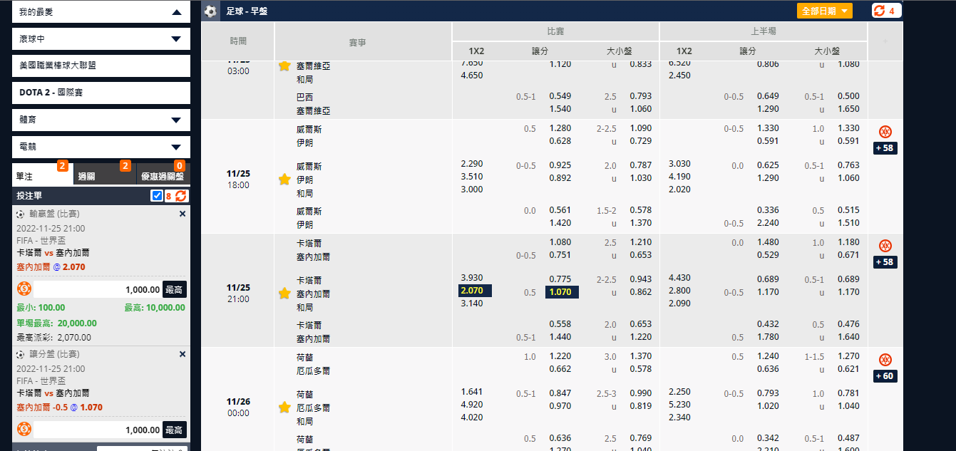Unfavorite the 卡塔爾 vs 塞內加爾 star icon

(x=284, y=294)
